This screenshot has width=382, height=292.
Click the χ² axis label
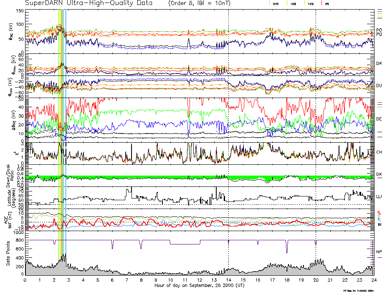point(16,154)
